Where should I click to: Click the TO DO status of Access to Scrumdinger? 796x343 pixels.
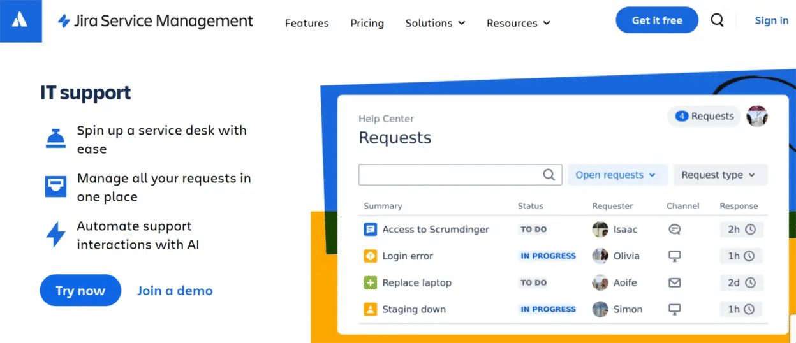[533, 230]
